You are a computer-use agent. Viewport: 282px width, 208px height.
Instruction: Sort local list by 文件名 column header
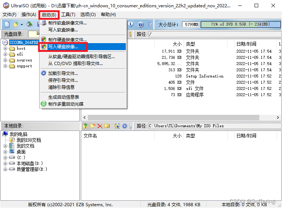tap(118, 136)
